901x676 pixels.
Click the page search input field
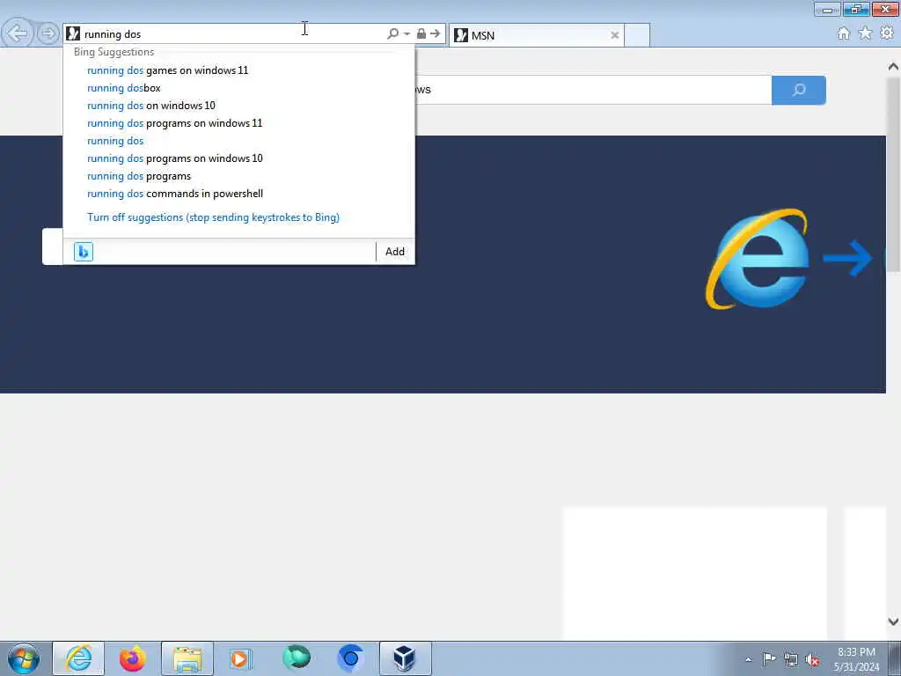tap(592, 90)
